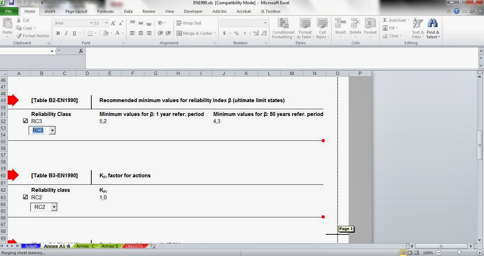
Task: Open the font name Arial dropdown
Action: [91, 23]
